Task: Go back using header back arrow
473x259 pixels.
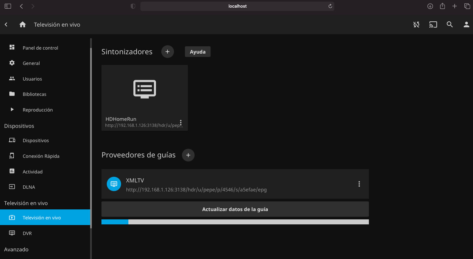Action: click(6, 25)
